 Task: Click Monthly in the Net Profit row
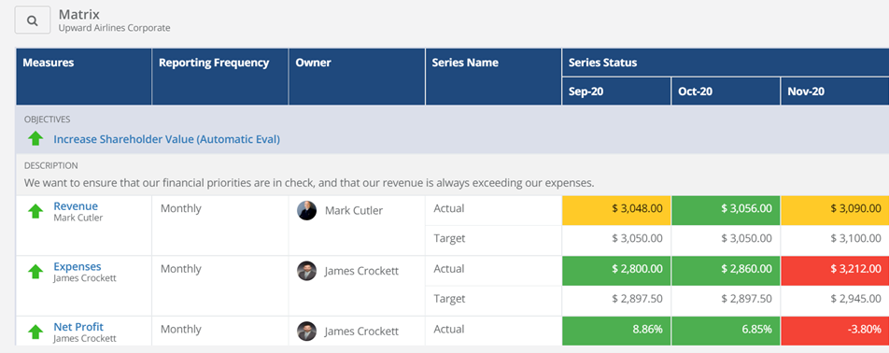[x=181, y=330]
